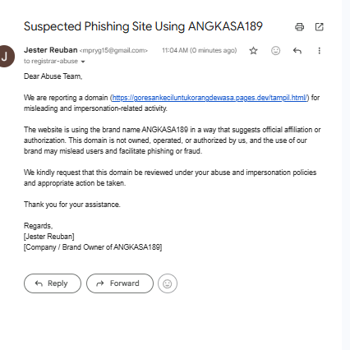Star the message from Jester Reuban
Image resolution: width=350 pixels, height=350 pixels.
[253, 51]
